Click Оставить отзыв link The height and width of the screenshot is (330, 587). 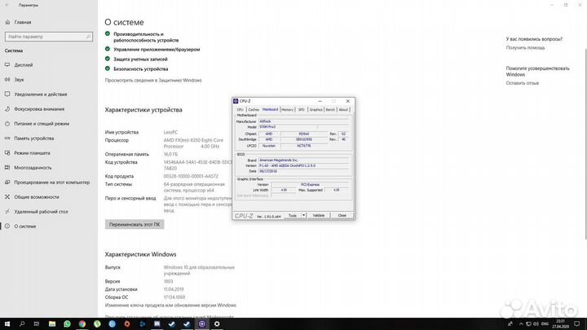point(523,83)
